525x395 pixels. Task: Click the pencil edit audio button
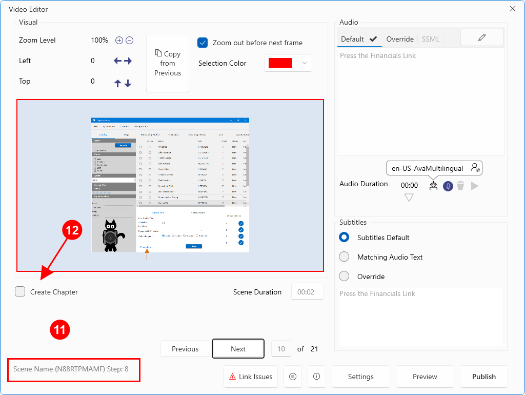pos(481,37)
